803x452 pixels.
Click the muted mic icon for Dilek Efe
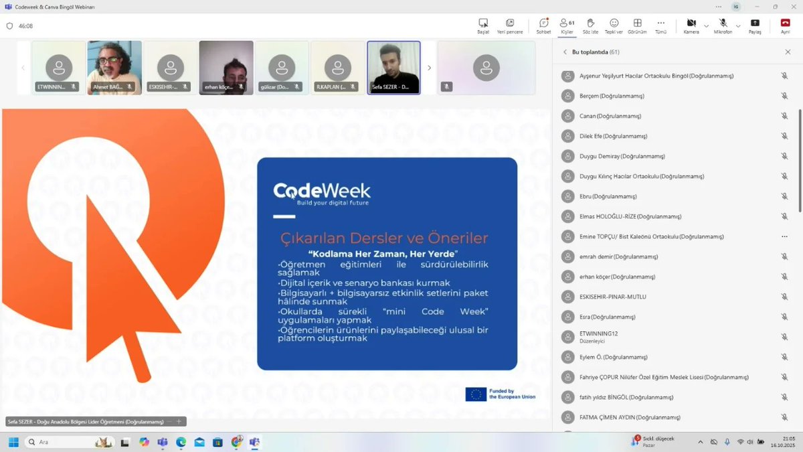point(784,136)
